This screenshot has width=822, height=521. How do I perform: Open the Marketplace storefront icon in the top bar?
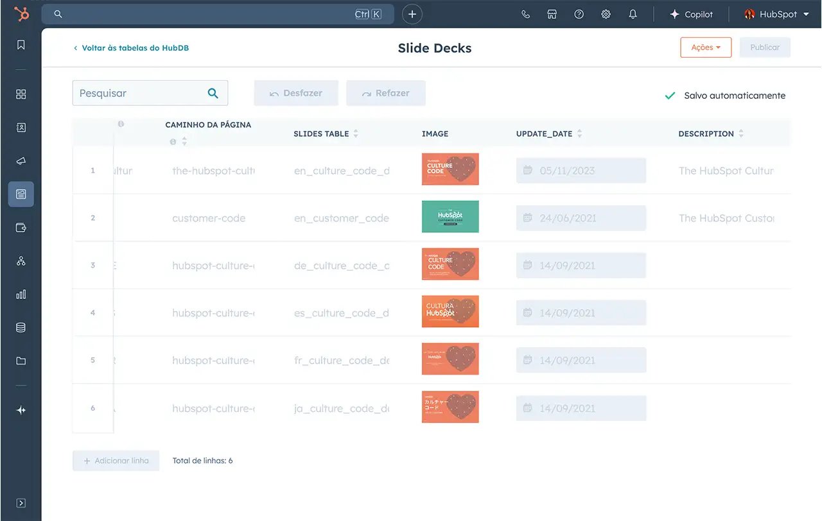(x=552, y=13)
